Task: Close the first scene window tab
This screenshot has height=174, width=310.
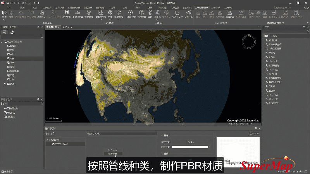Action: tap(59, 27)
